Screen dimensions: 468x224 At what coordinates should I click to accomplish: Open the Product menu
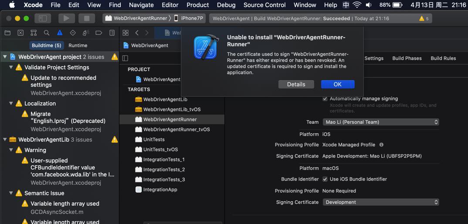point(197,5)
